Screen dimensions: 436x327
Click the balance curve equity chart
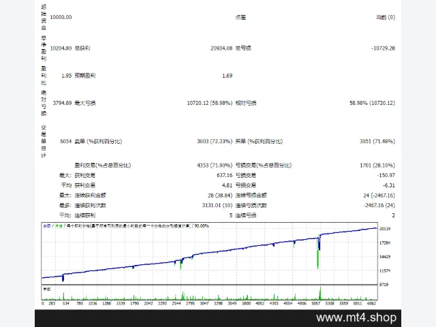point(209,253)
